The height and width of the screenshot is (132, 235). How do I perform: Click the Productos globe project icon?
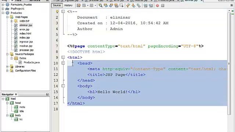[x=7, y=13]
